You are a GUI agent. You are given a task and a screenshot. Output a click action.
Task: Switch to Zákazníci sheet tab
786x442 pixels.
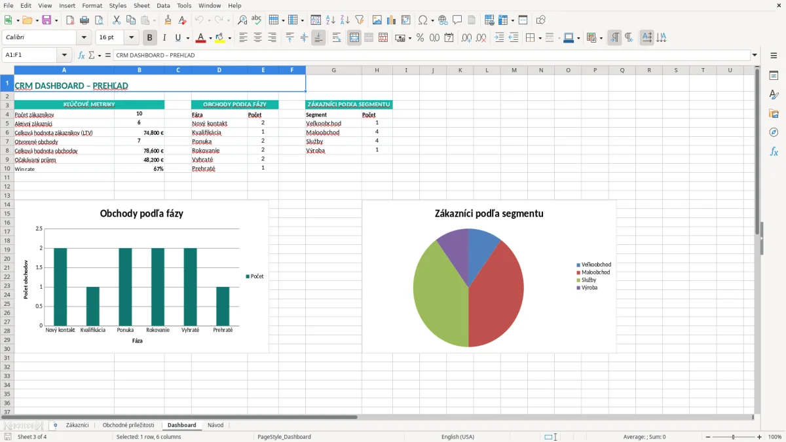click(x=77, y=425)
